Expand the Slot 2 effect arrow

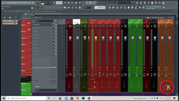33,28
